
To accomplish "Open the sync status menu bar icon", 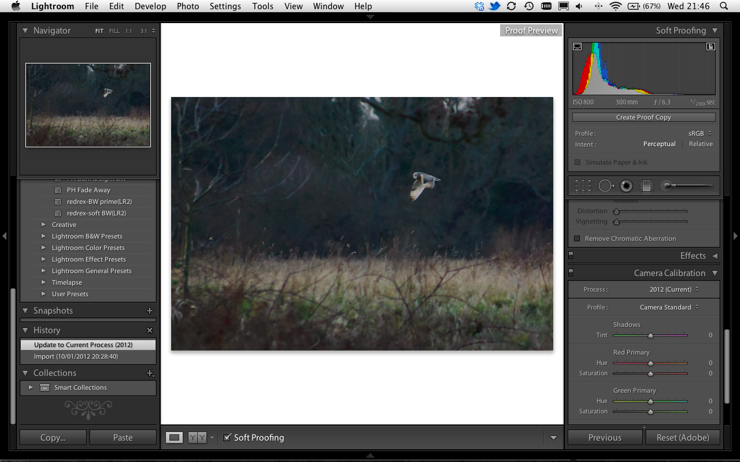I will tap(511, 6).
